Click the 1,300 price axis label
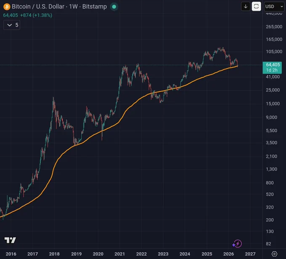The image size is (286, 259). [x=271, y=169]
